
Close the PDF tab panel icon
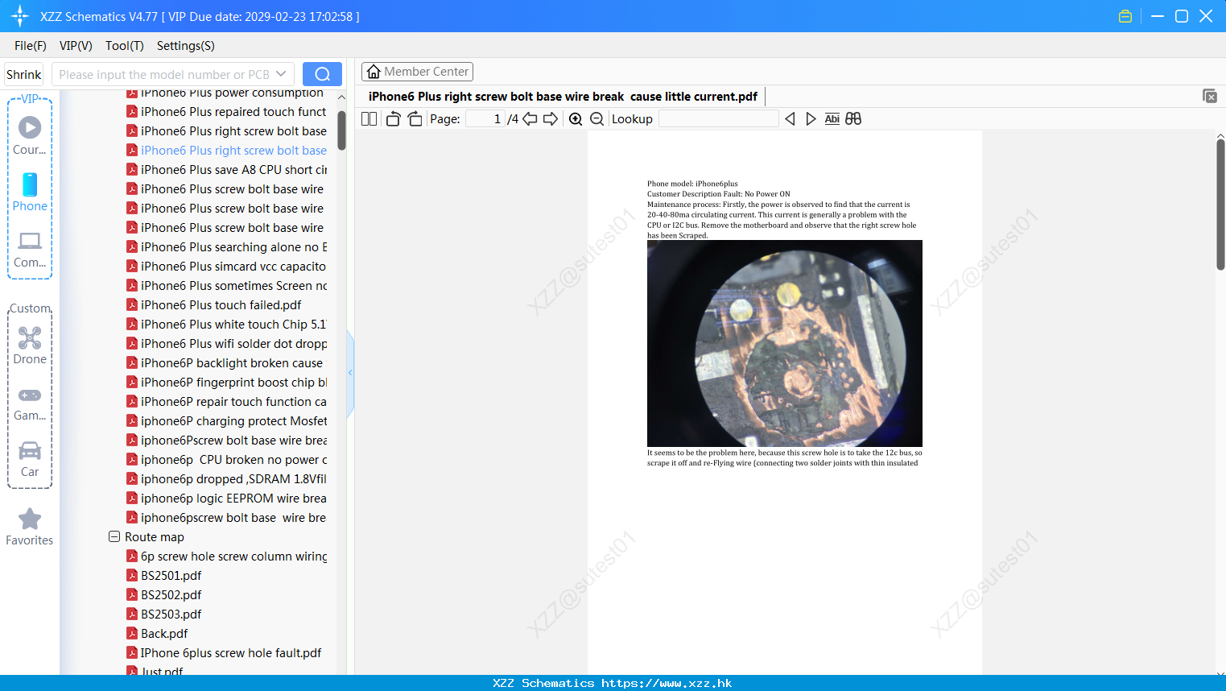[x=1210, y=97]
